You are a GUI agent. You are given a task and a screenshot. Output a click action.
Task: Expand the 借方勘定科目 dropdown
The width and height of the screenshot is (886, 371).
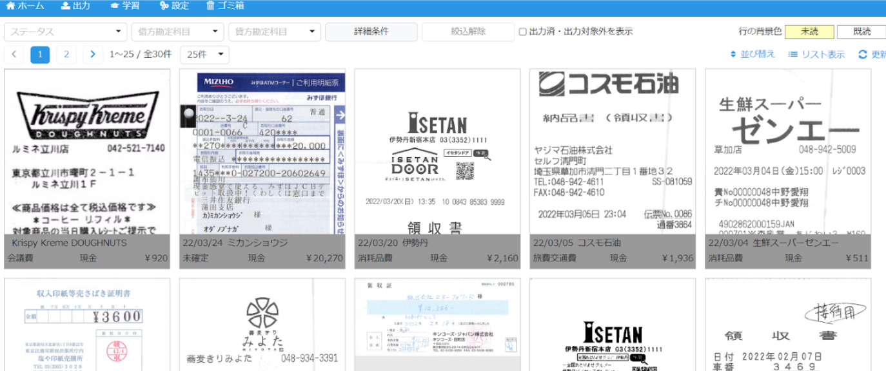(177, 32)
